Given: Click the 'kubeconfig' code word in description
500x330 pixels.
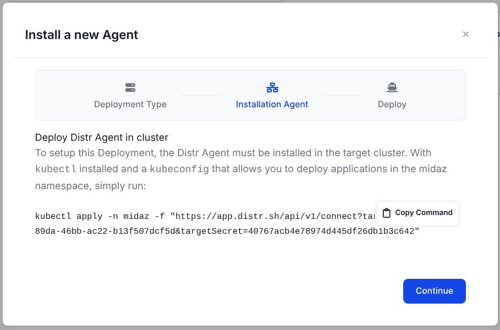Looking at the screenshot, I should [179, 169].
